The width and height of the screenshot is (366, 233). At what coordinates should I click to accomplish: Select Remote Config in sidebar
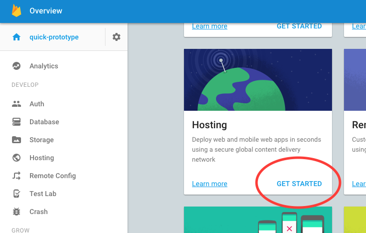52,176
